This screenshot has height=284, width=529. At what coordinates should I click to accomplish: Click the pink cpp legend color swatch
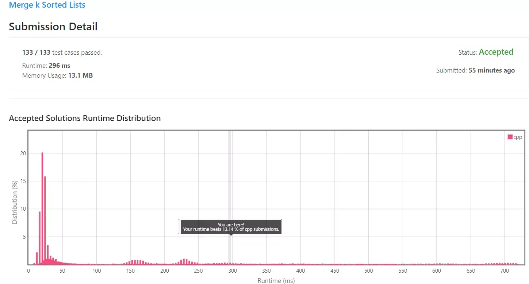[510, 137]
